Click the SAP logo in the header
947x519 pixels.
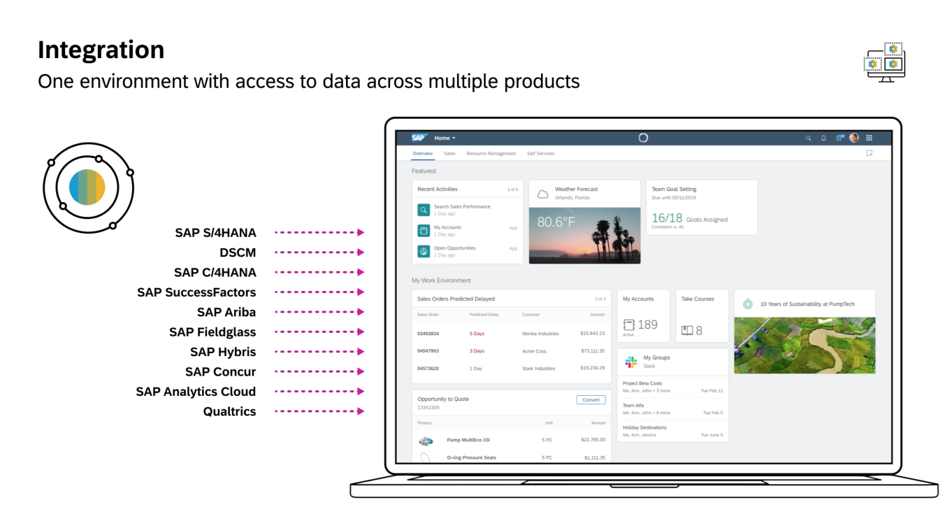click(x=419, y=138)
